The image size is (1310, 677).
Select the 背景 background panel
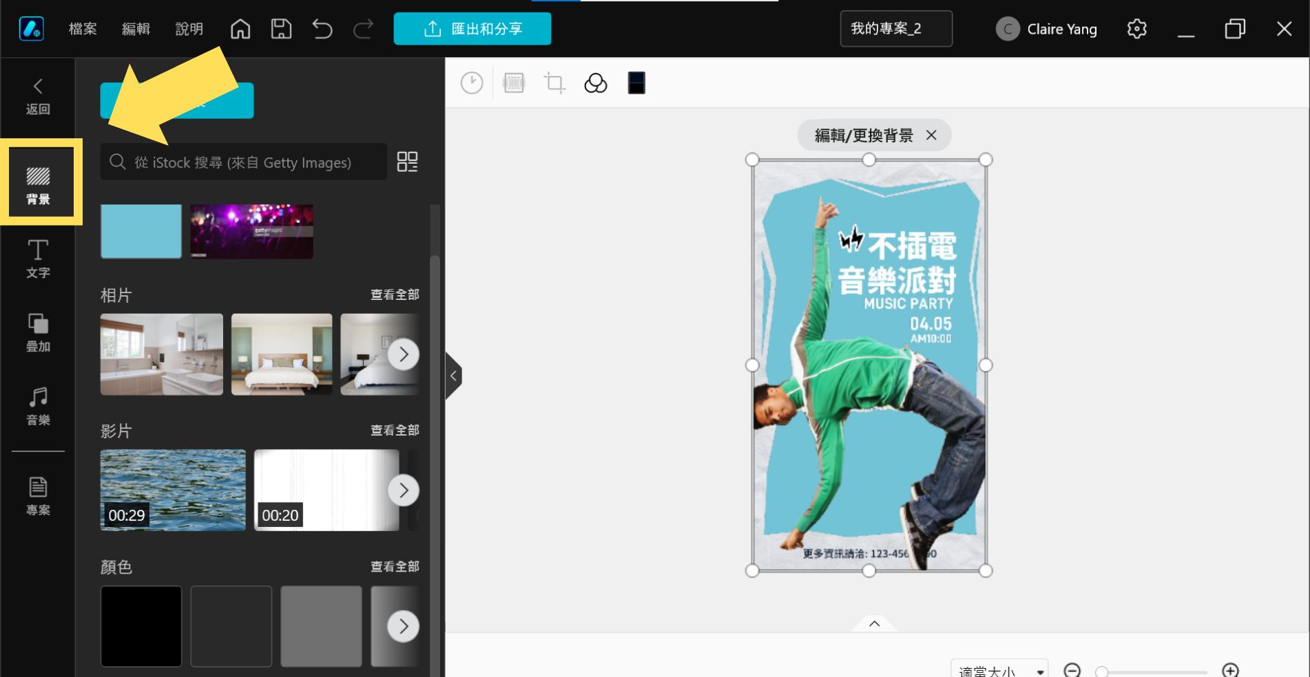click(x=39, y=185)
